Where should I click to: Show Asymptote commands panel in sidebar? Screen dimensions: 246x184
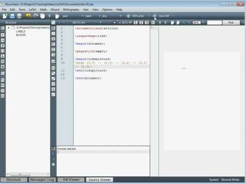[3, 96]
